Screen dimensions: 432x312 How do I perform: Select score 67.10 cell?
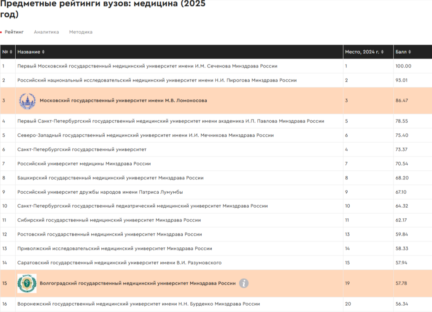click(401, 192)
